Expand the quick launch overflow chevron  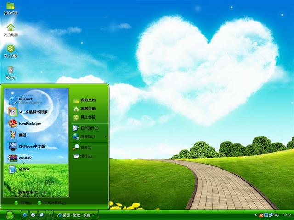coord(50,214)
